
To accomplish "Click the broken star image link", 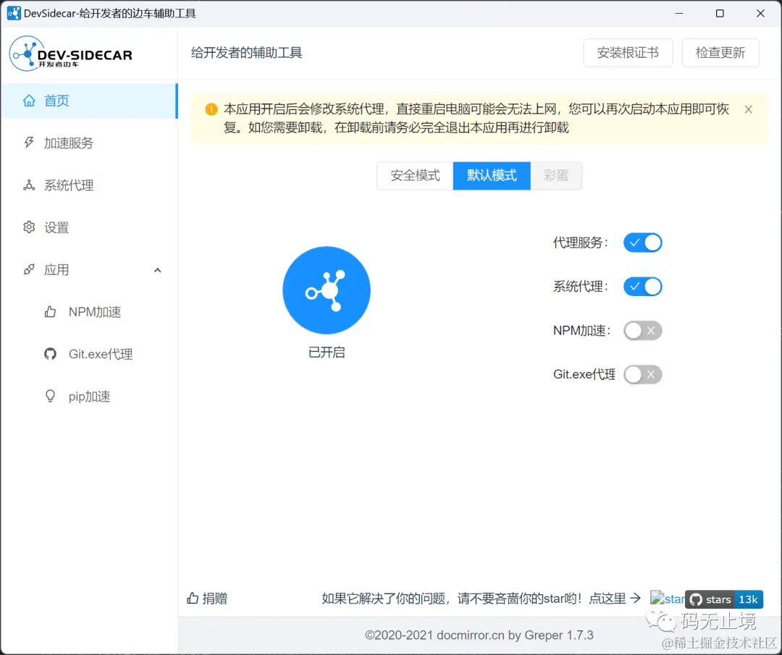I will (668, 598).
